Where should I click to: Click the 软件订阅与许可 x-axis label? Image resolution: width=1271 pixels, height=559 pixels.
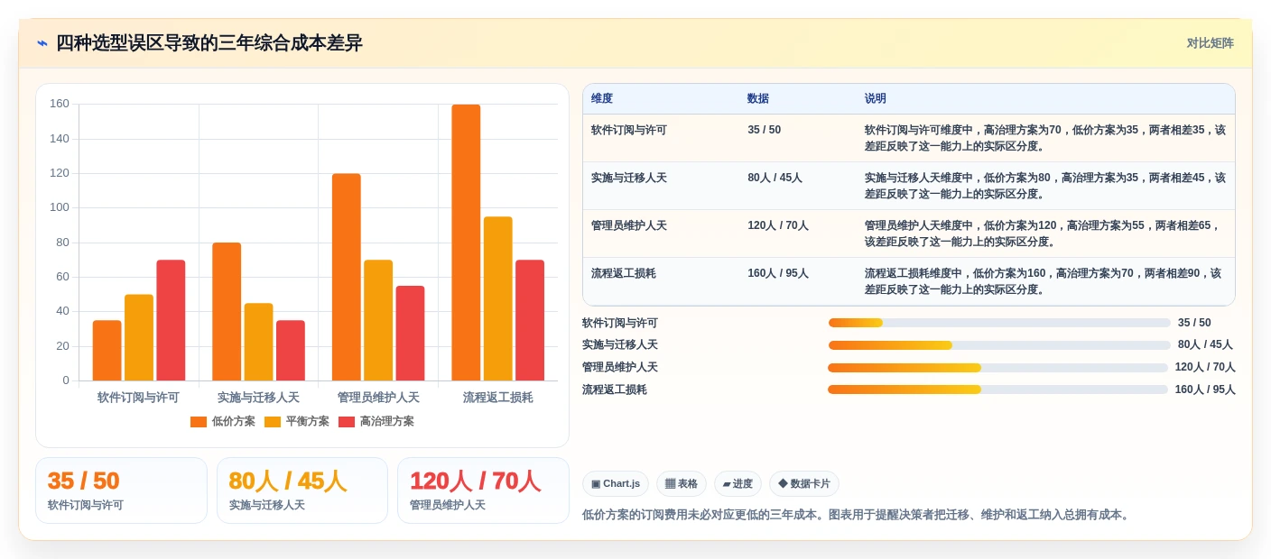point(138,397)
